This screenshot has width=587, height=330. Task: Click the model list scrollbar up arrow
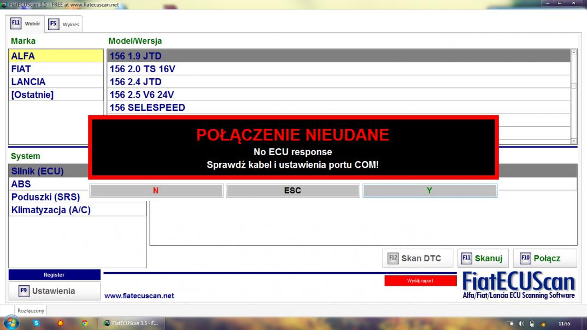(x=573, y=52)
